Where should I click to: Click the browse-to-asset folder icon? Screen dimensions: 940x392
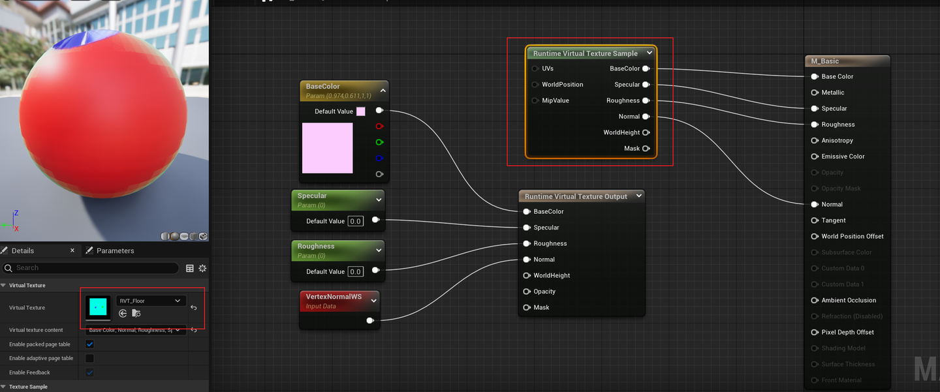(136, 314)
